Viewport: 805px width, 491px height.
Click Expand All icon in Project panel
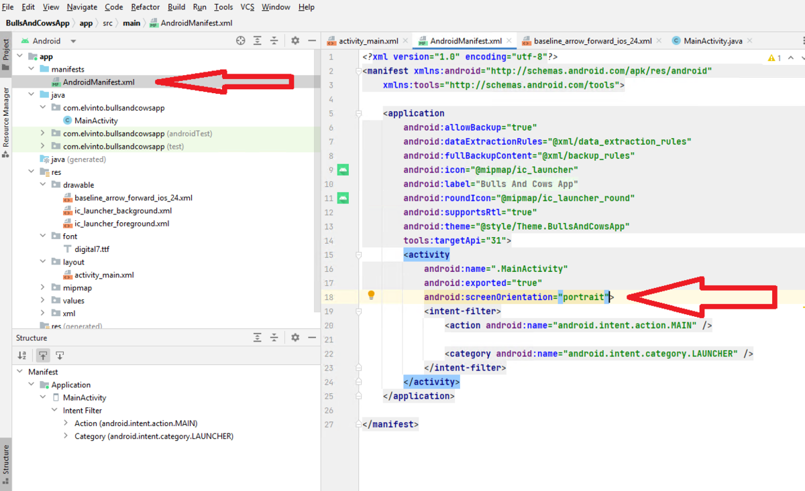click(x=258, y=41)
